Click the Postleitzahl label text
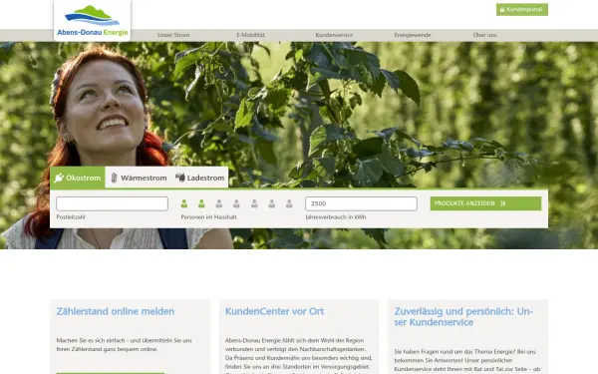Viewport: 598px width, 374px height. coord(71,217)
